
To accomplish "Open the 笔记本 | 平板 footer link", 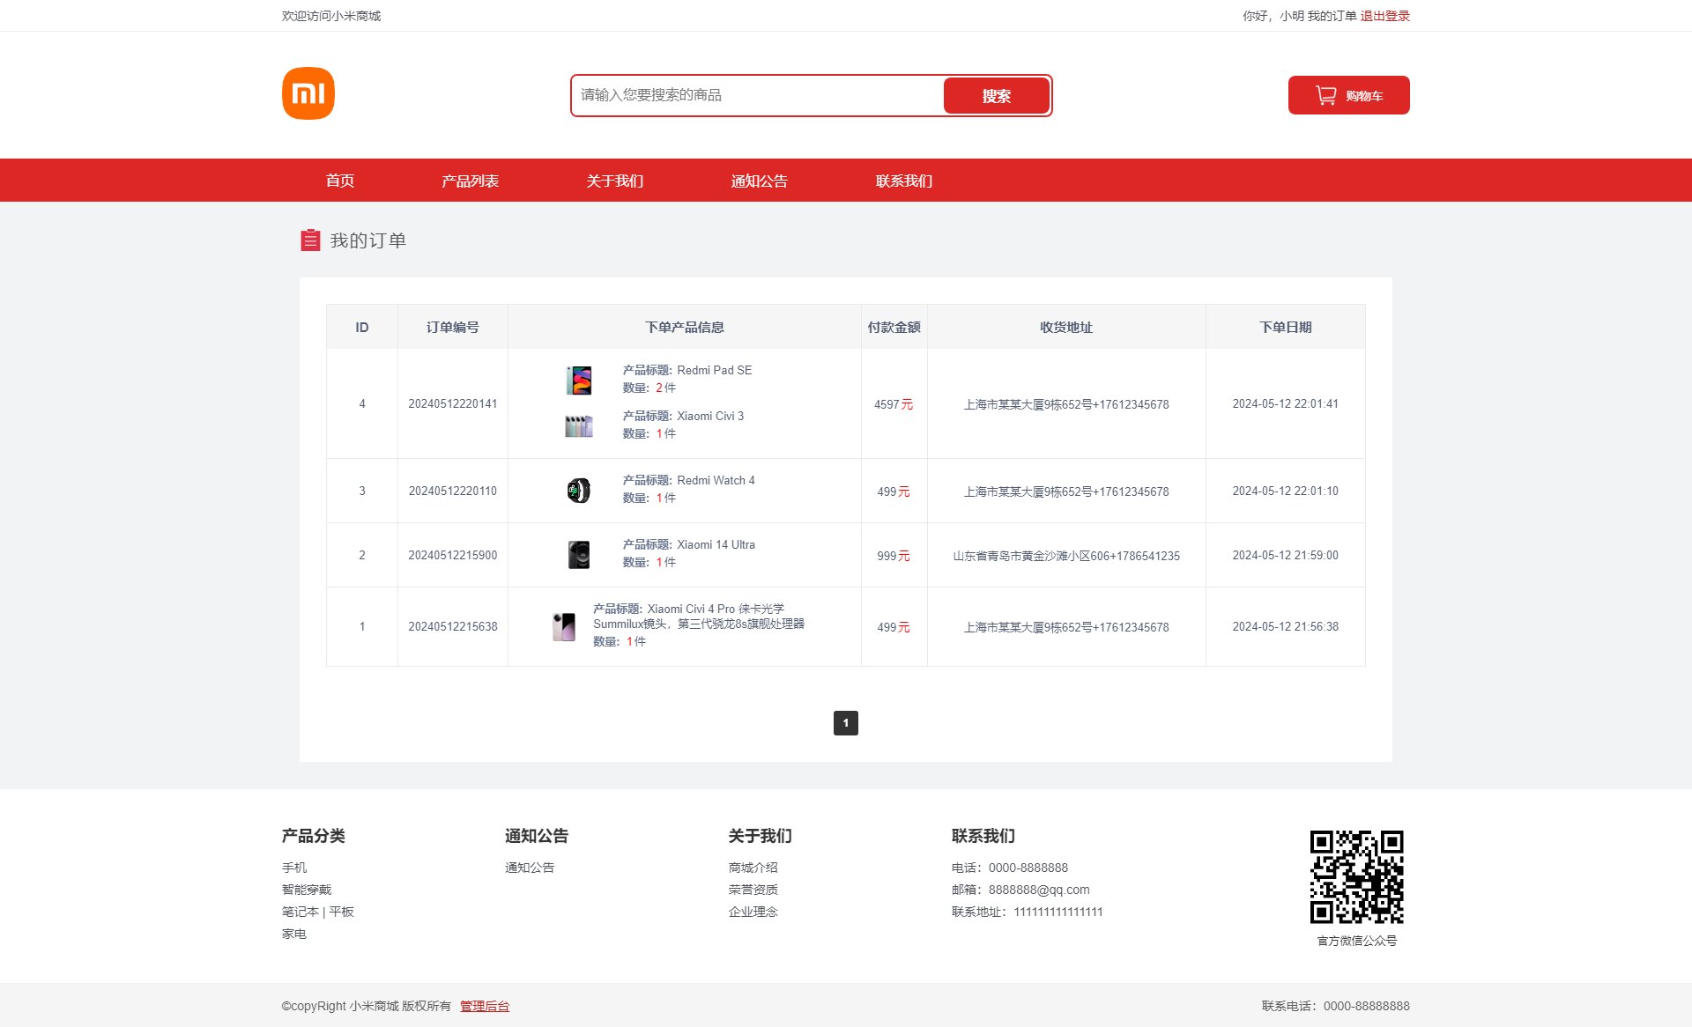I will coord(318,912).
